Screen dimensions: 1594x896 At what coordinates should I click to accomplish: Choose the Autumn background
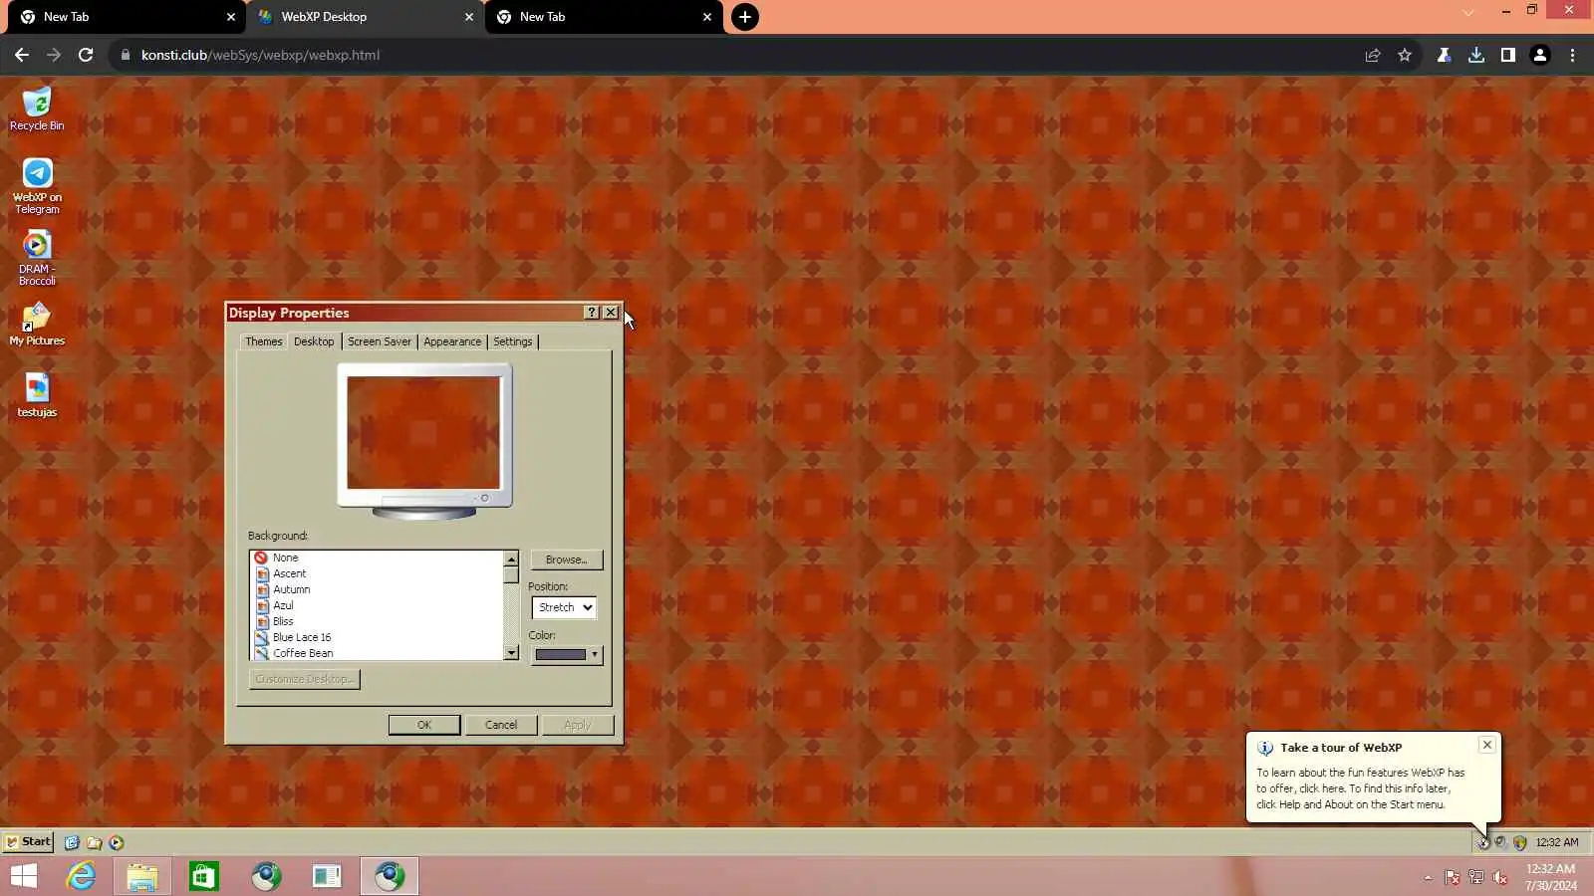(378, 589)
